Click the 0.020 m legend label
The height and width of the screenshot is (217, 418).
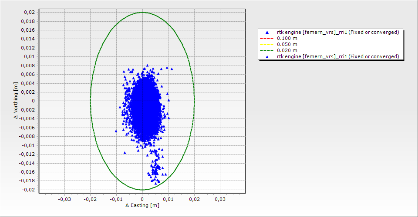coord(287,50)
